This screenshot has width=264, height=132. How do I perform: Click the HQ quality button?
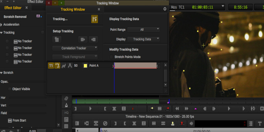coord(66,113)
